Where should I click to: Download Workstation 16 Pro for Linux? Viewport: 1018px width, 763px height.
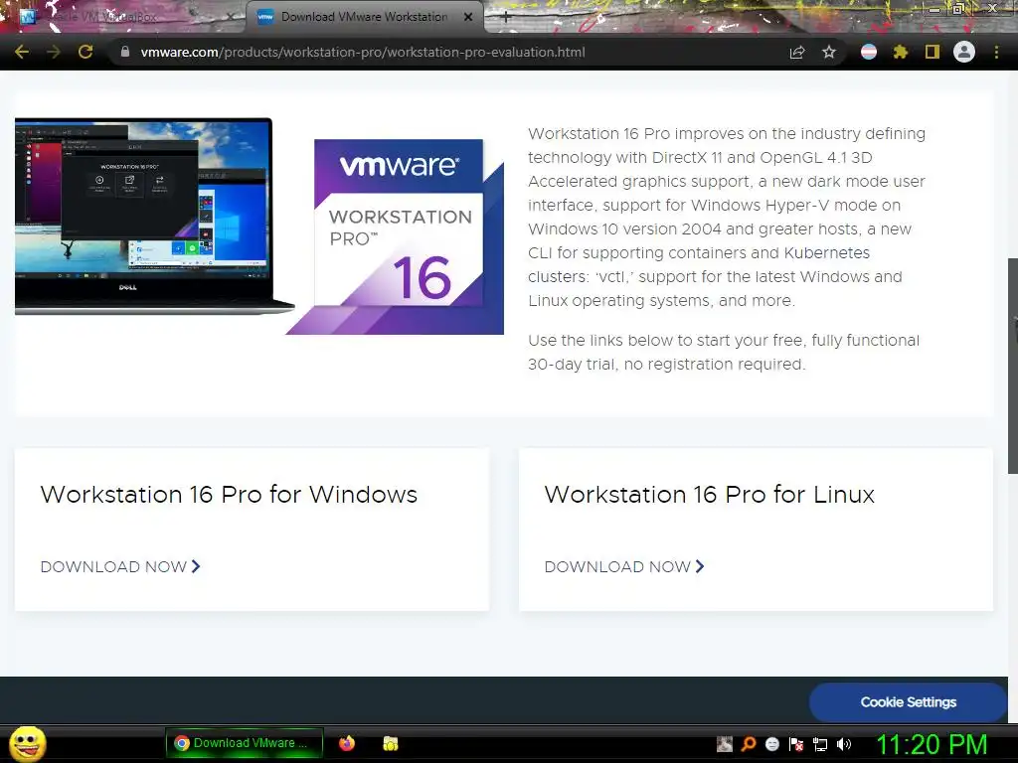624,566
